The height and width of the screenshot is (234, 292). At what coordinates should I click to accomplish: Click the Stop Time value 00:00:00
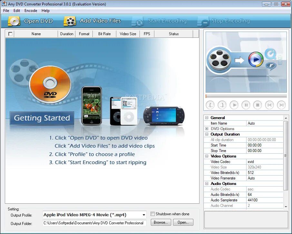[265, 151]
